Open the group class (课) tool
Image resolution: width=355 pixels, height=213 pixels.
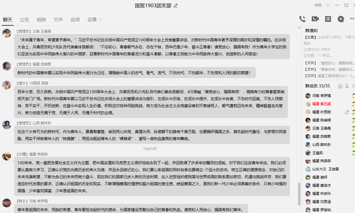328,19
